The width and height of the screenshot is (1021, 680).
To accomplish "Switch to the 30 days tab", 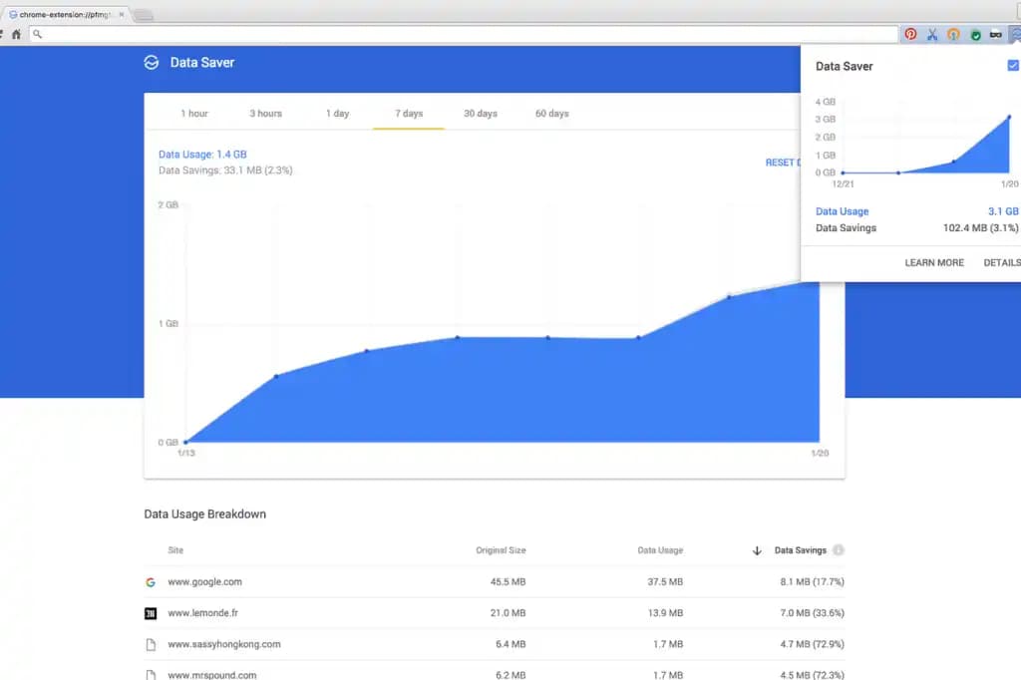I will [x=481, y=114].
